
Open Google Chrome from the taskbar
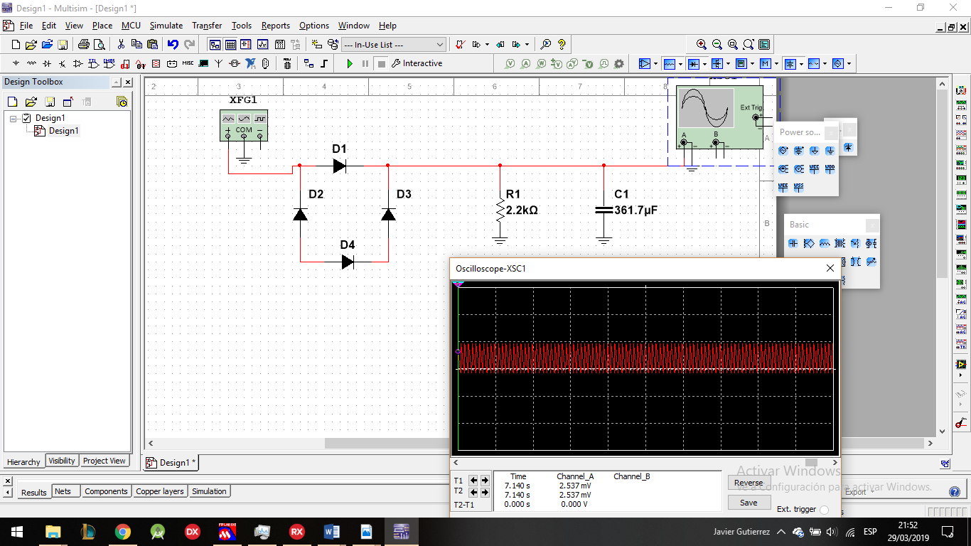(123, 532)
